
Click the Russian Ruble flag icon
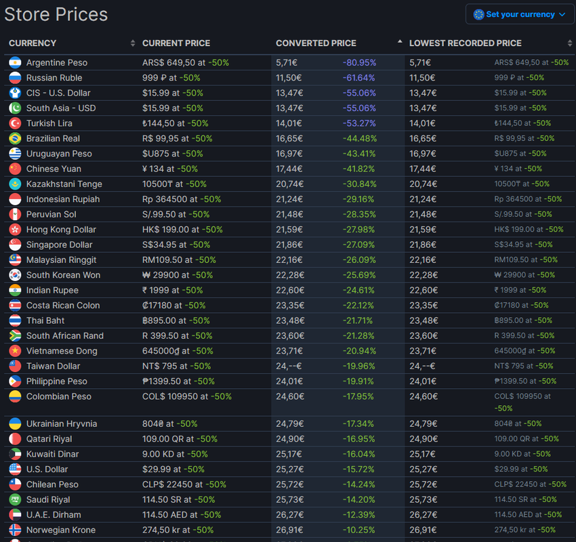15,78
